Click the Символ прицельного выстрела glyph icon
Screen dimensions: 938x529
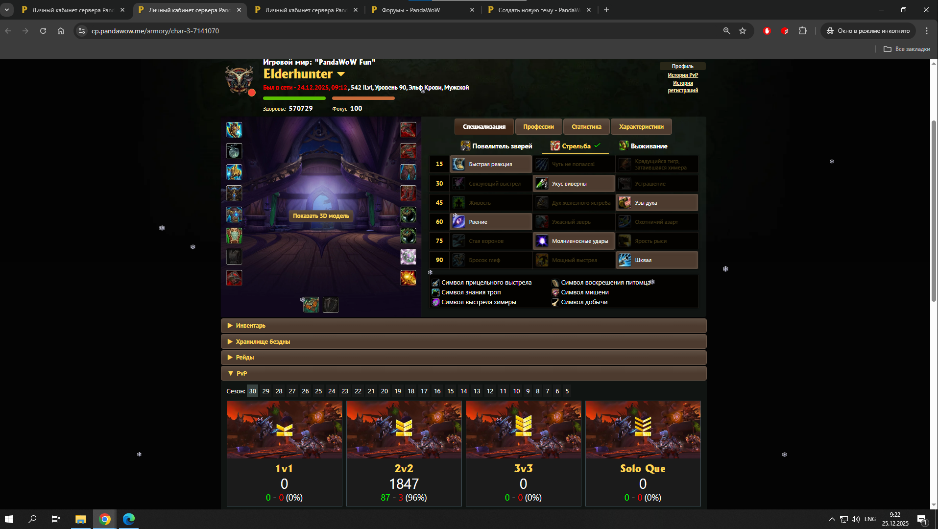click(435, 283)
